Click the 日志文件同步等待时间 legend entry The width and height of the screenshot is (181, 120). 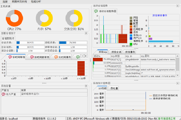tap(164, 95)
